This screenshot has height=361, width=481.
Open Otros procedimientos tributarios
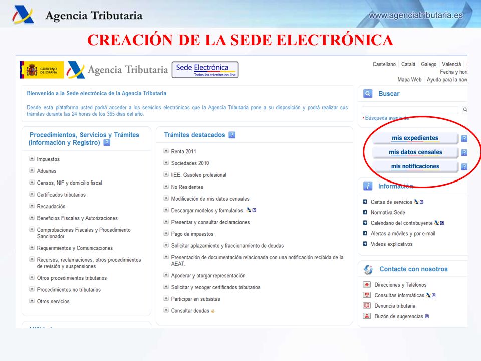pyautogui.click(x=72, y=278)
